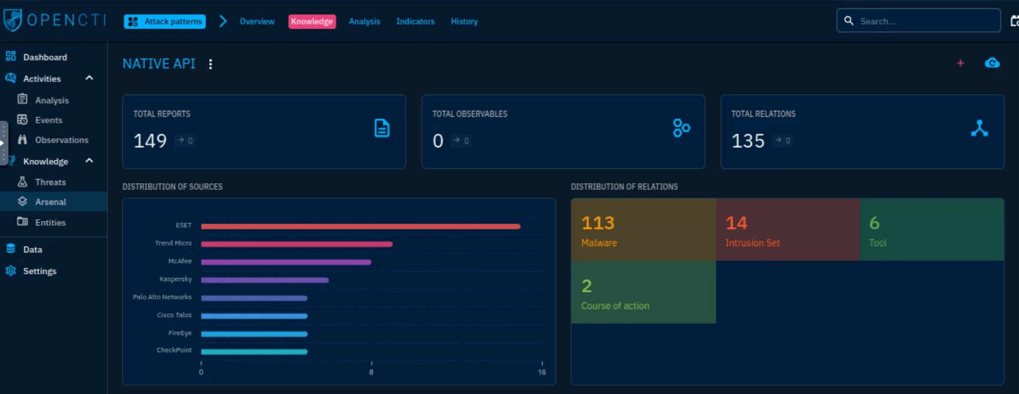Open Dashboard from the sidebar

pyautogui.click(x=45, y=57)
